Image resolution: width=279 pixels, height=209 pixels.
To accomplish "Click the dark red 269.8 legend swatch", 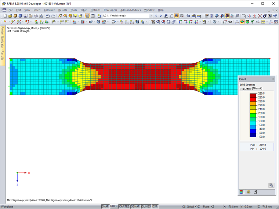I will point(253,95).
